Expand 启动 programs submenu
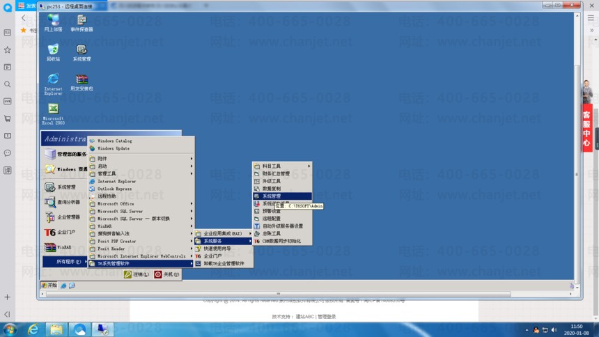Screen dimensions: 599x337 [x=141, y=166]
